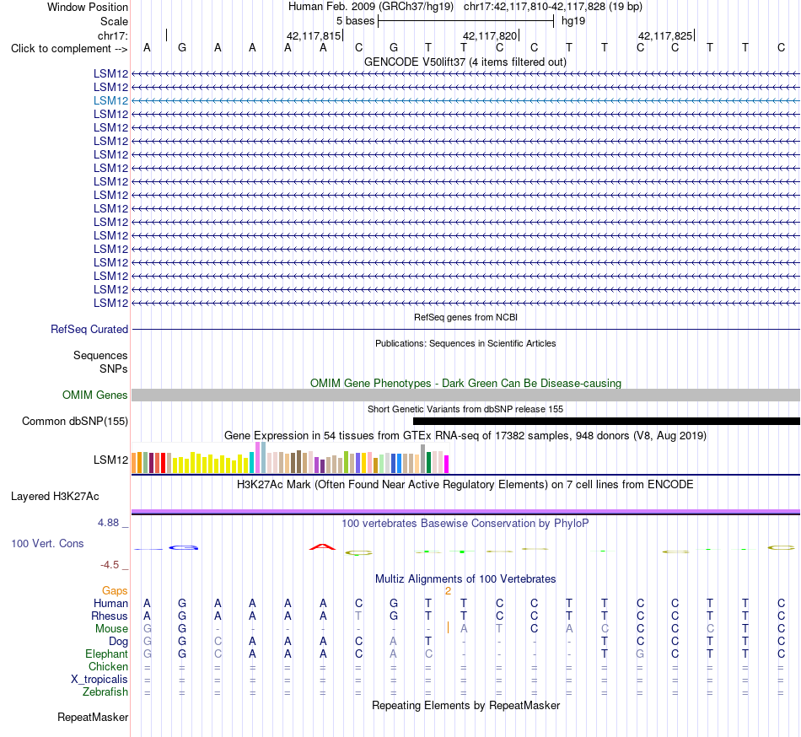Click the cyan GTEx expression bar
The width and height of the screenshot is (801, 737).
252,462
